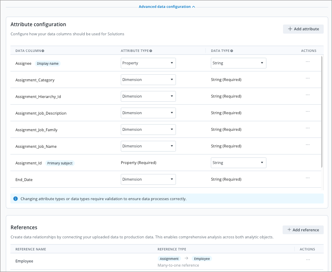
Task: Open the Assignee attribute type dropdown
Action: click(x=148, y=63)
